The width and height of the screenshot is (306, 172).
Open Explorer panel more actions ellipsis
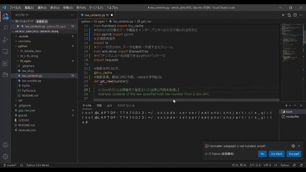pos(72,15)
